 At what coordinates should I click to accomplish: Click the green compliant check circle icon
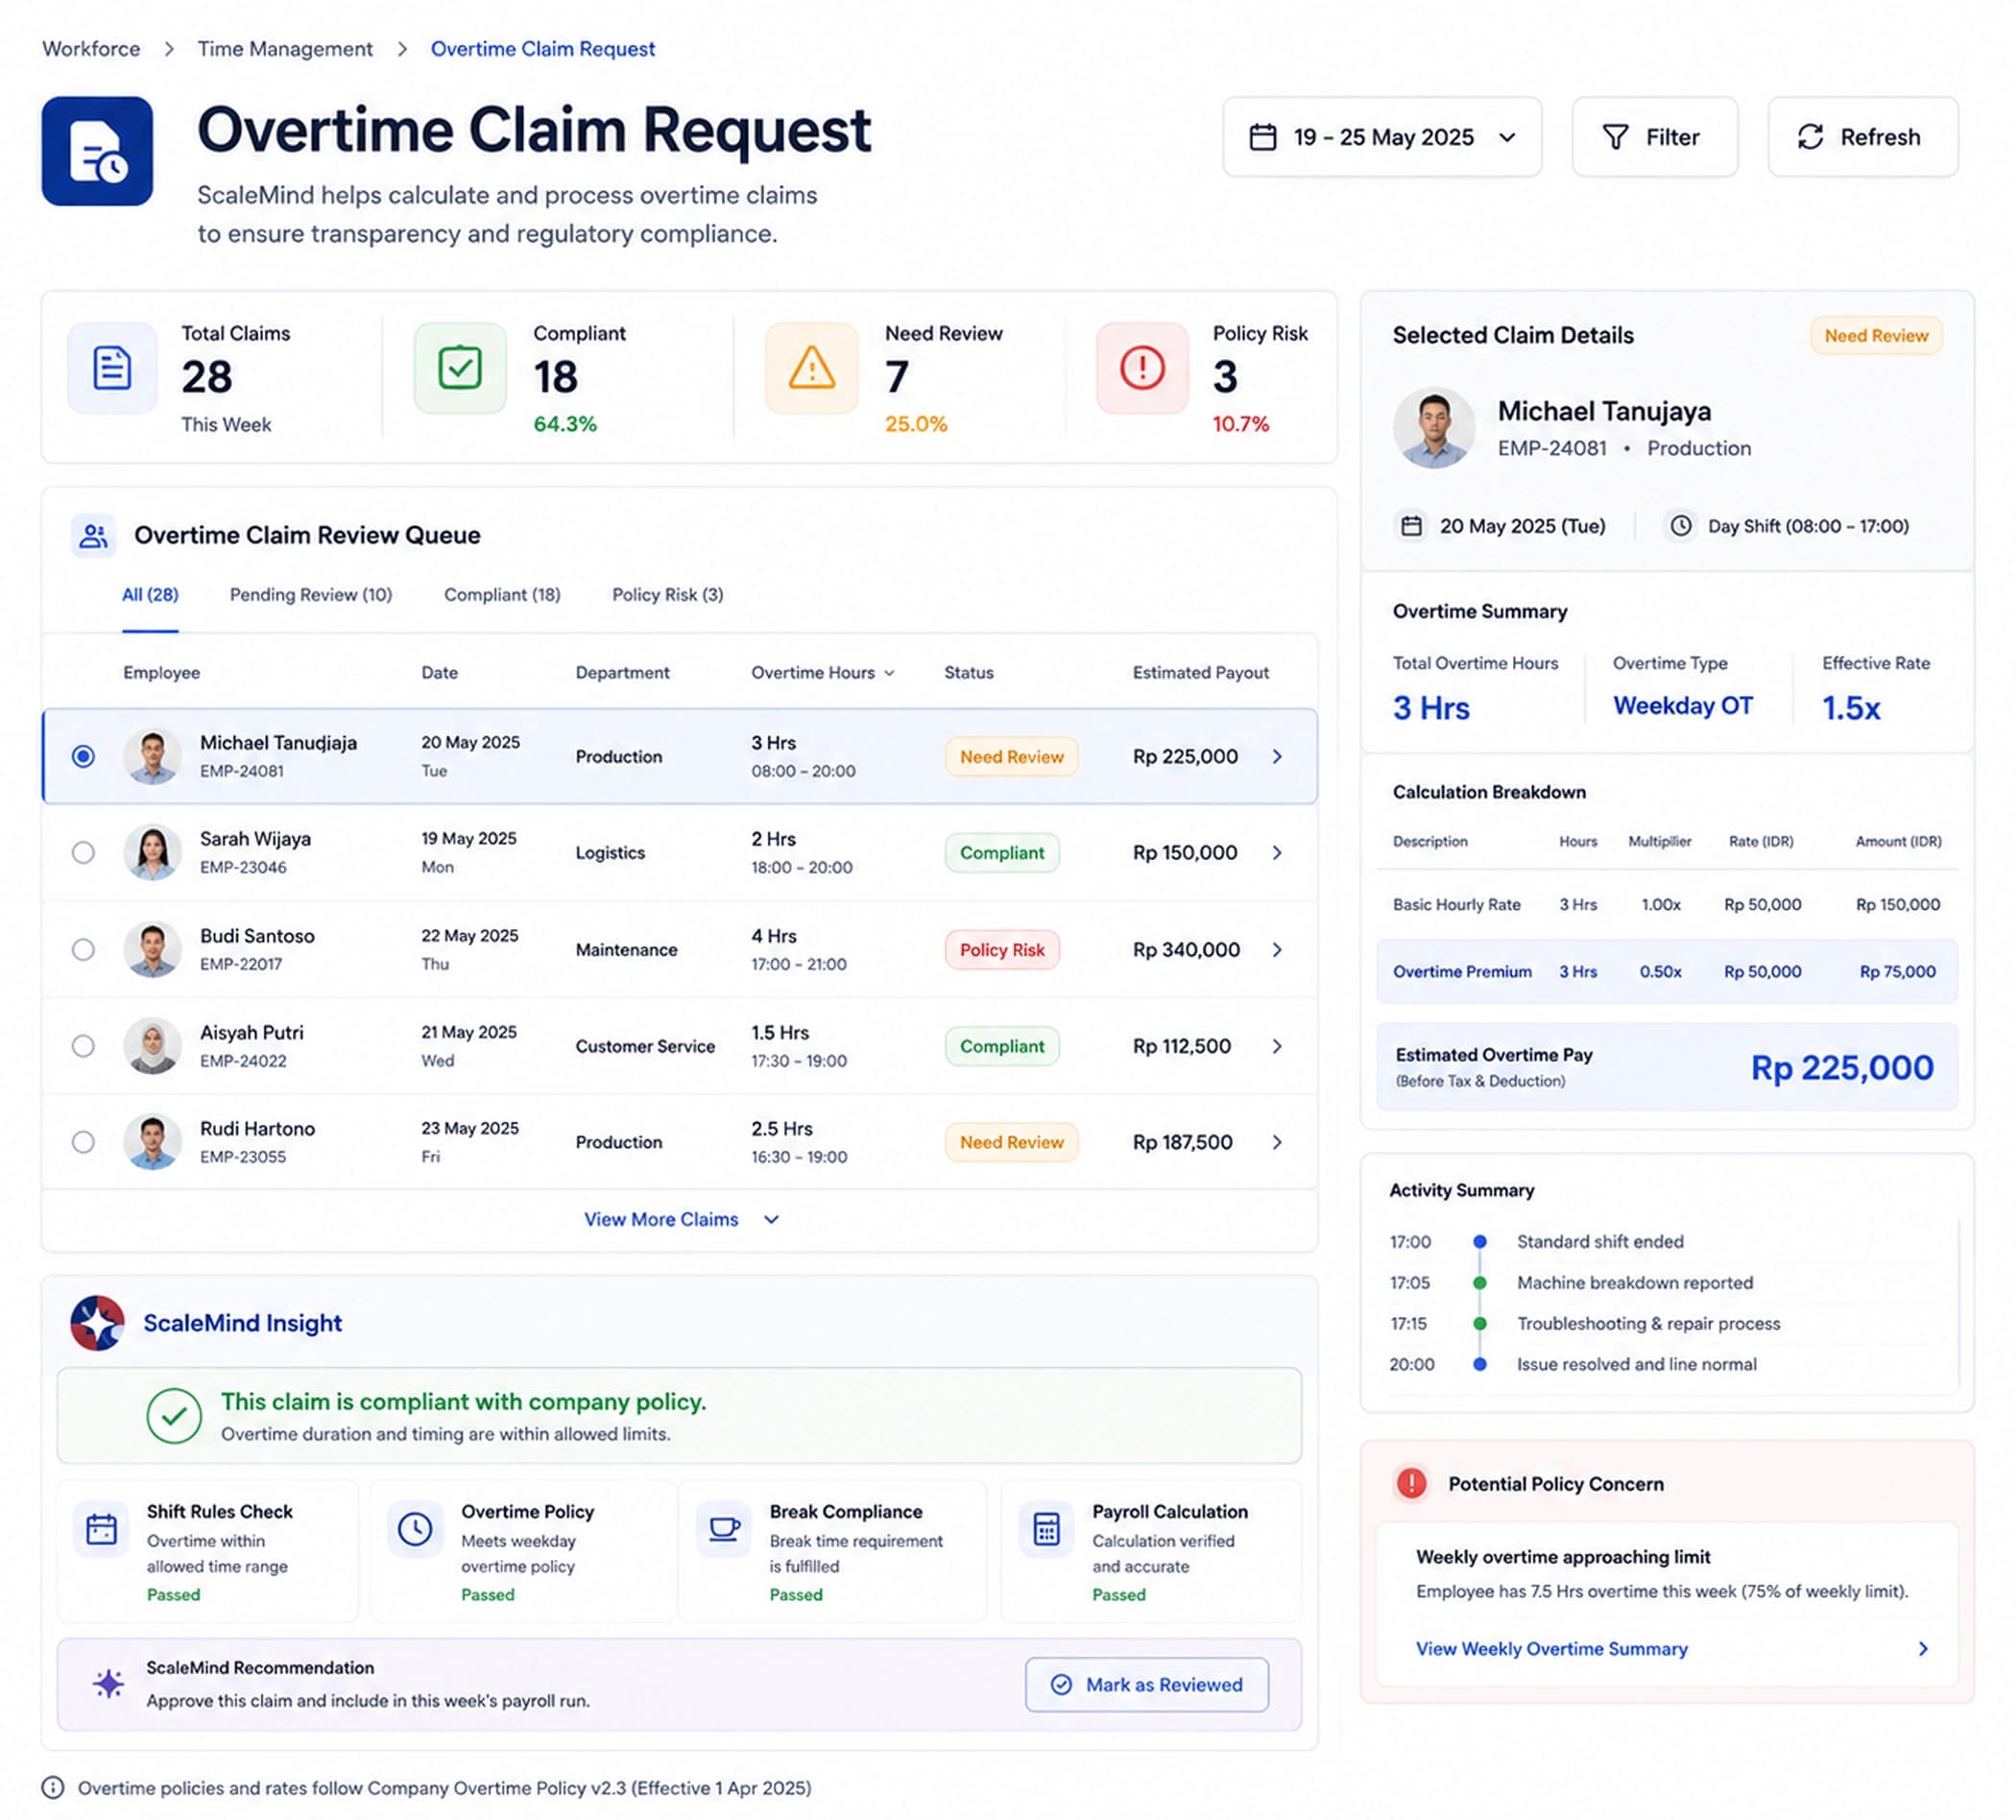click(174, 1416)
